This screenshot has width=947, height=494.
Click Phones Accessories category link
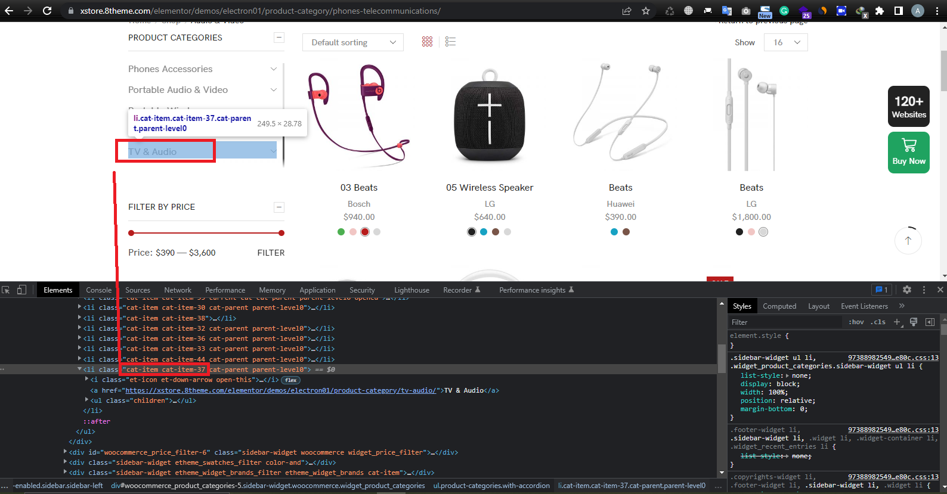pos(170,69)
